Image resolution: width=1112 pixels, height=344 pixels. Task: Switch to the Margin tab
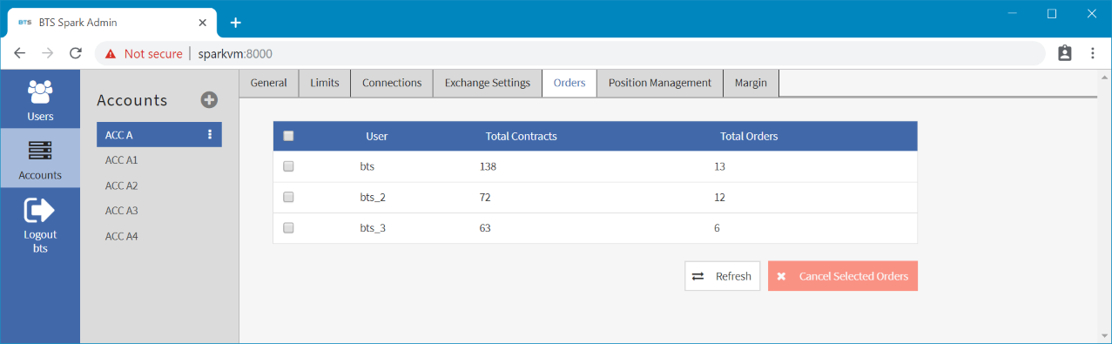[751, 83]
